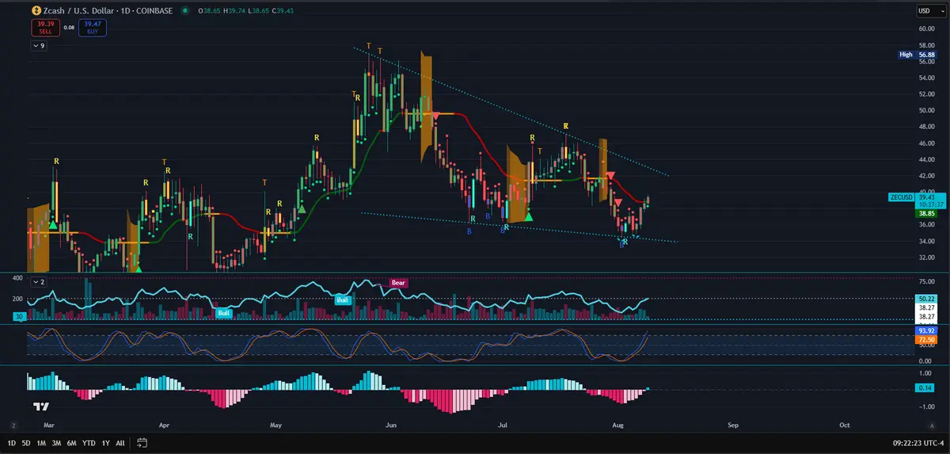
Task: Click the green market status indicator dot
Action: [184, 11]
